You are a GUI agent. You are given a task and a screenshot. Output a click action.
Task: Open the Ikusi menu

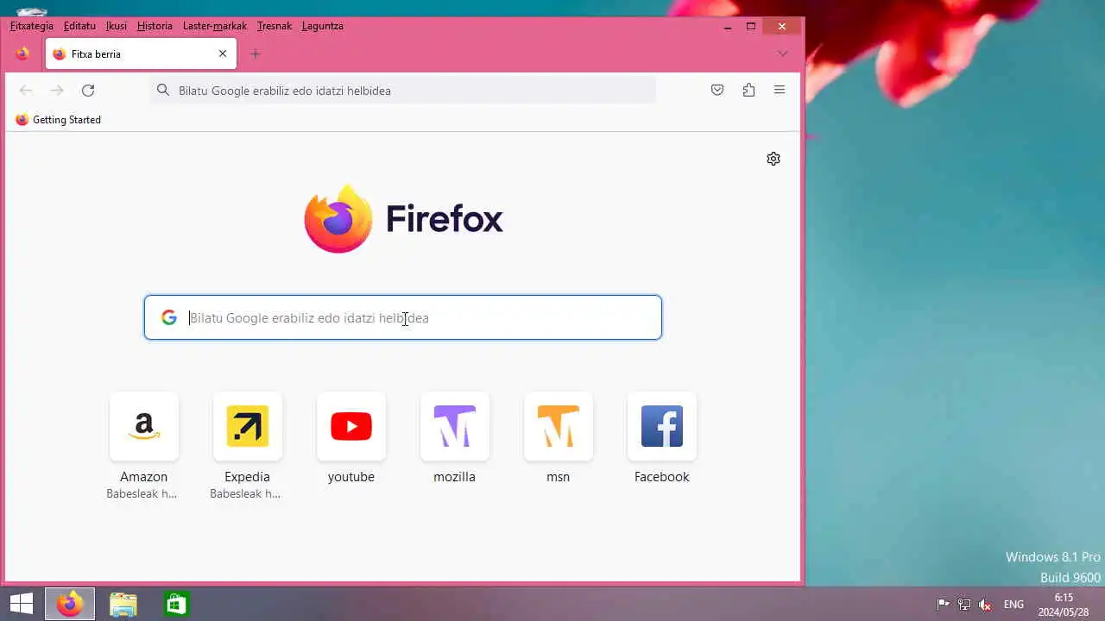tap(117, 26)
